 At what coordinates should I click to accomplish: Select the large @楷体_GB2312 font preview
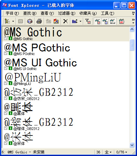[39, 122]
